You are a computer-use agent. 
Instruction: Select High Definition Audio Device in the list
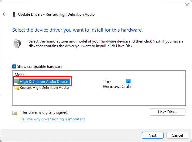click(x=43, y=82)
